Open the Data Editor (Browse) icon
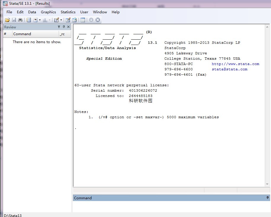 (74, 20)
